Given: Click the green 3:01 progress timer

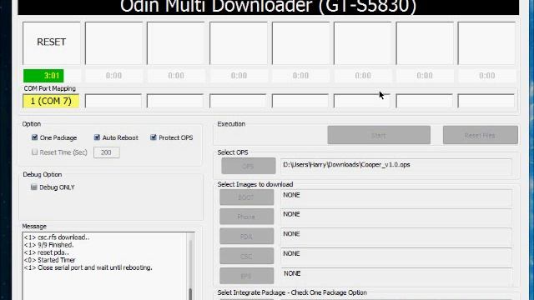Looking at the screenshot, I should (x=43, y=76).
